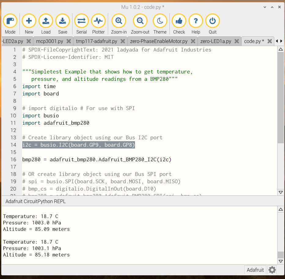
Task: Create a New file
Action: click(29, 21)
